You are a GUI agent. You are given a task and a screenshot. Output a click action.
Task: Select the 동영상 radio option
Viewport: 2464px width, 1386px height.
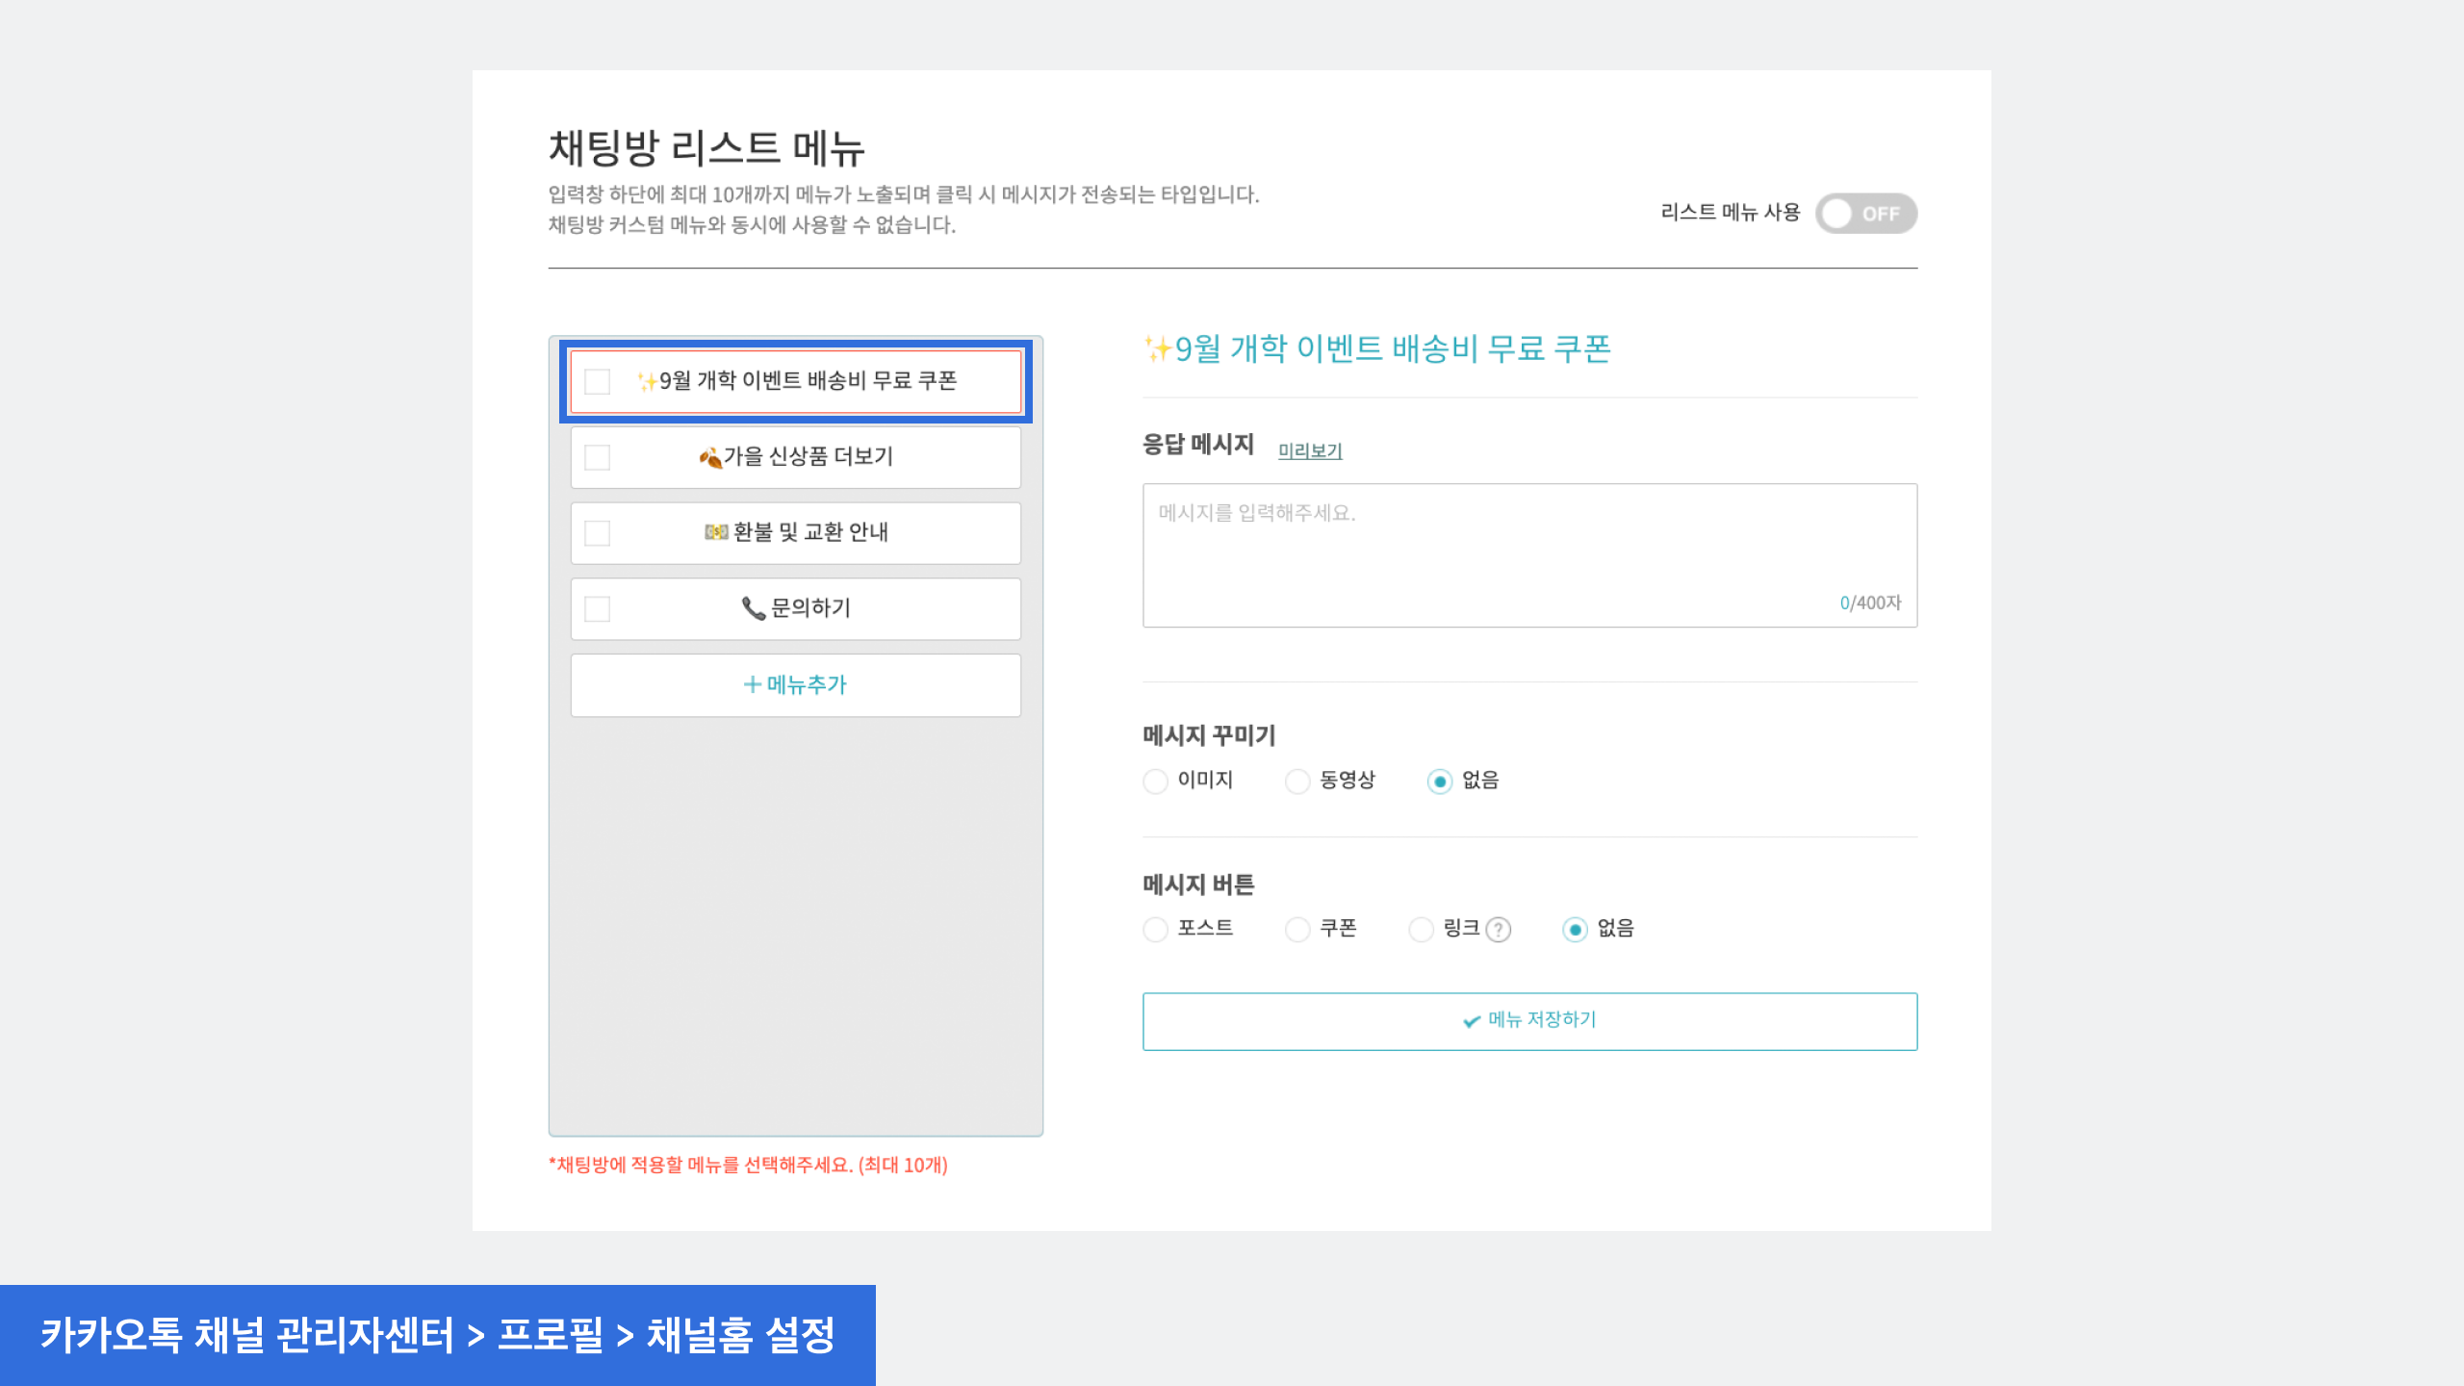[x=1297, y=781]
